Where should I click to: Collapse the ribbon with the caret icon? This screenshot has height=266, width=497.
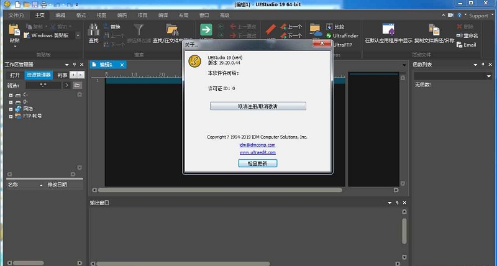443,15
